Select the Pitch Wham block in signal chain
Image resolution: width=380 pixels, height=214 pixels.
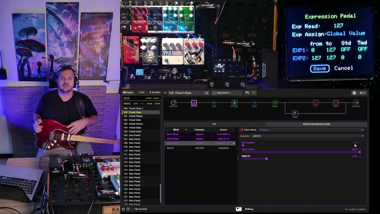point(194,103)
